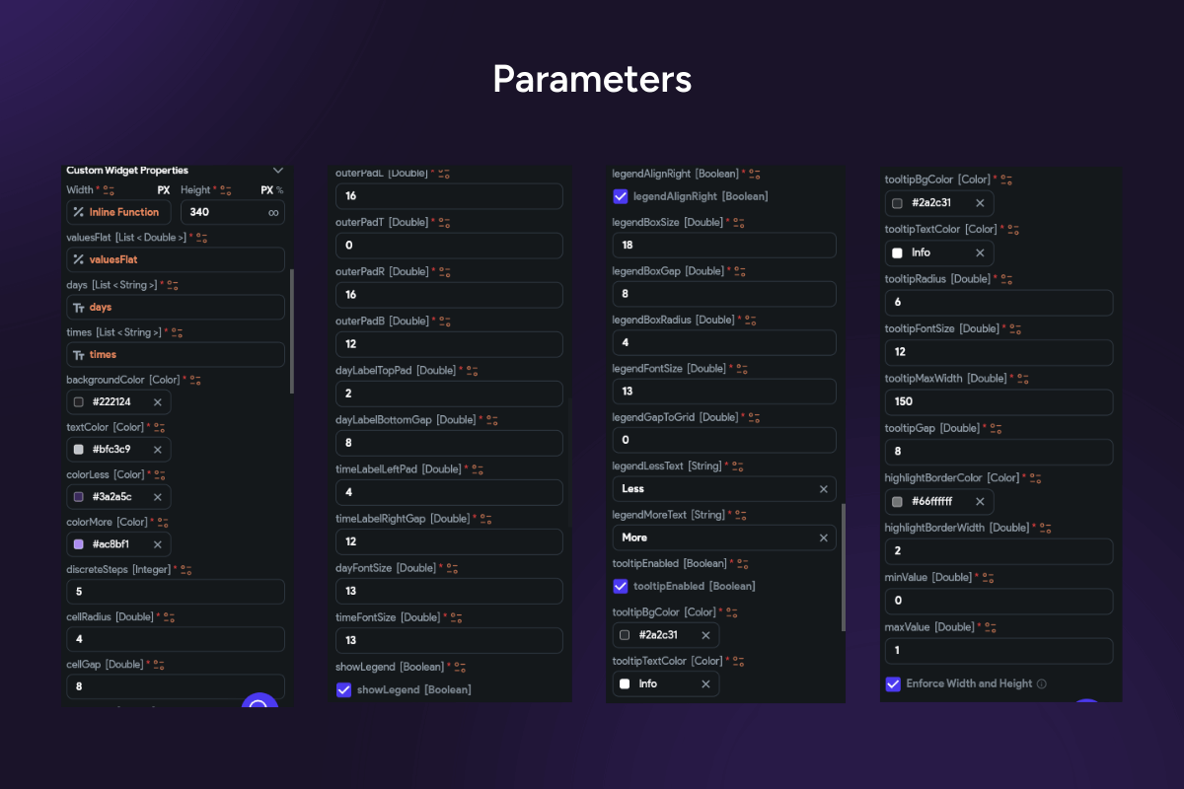
Task: Collapse the Custom Widget Properties section
Action: point(277,171)
